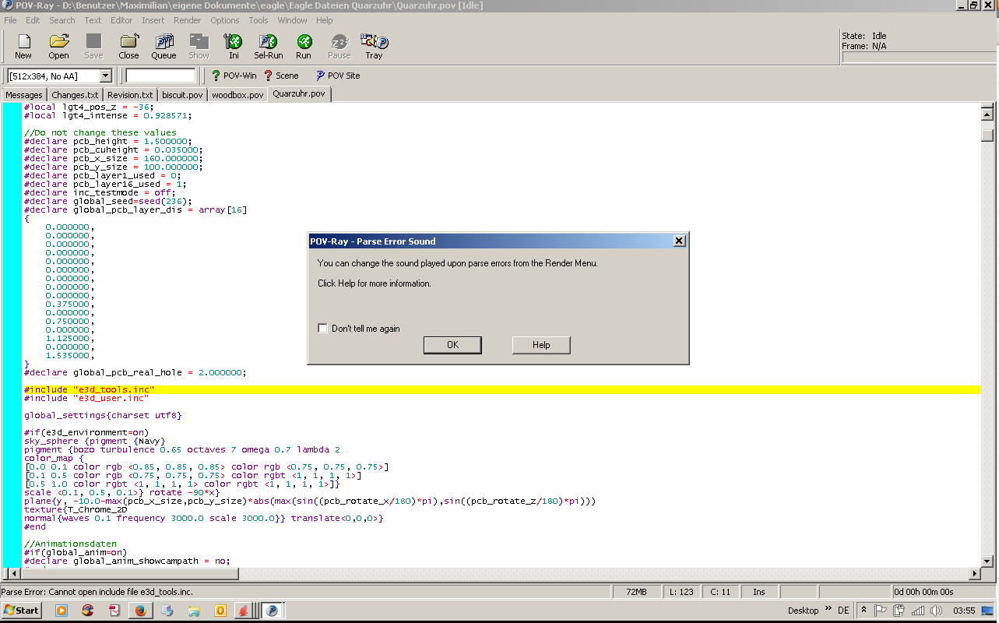Open the render resolution preset dropdown
The image size is (999, 623).
coord(106,76)
